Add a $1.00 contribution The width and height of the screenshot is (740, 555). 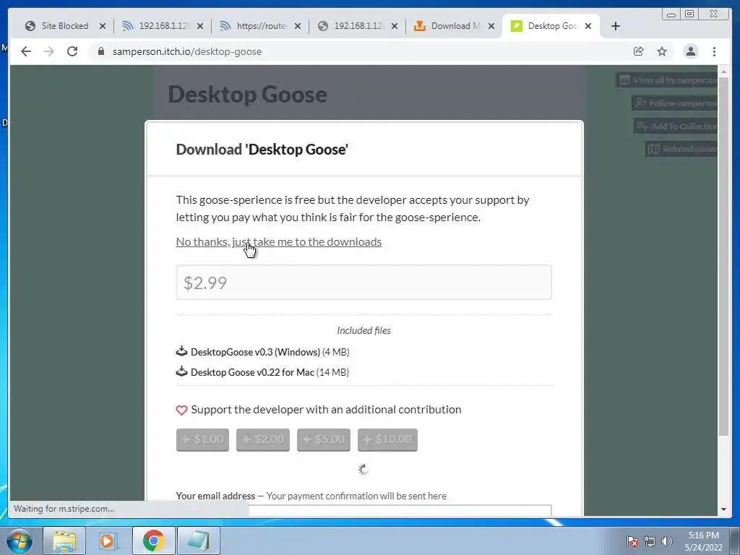click(x=202, y=440)
